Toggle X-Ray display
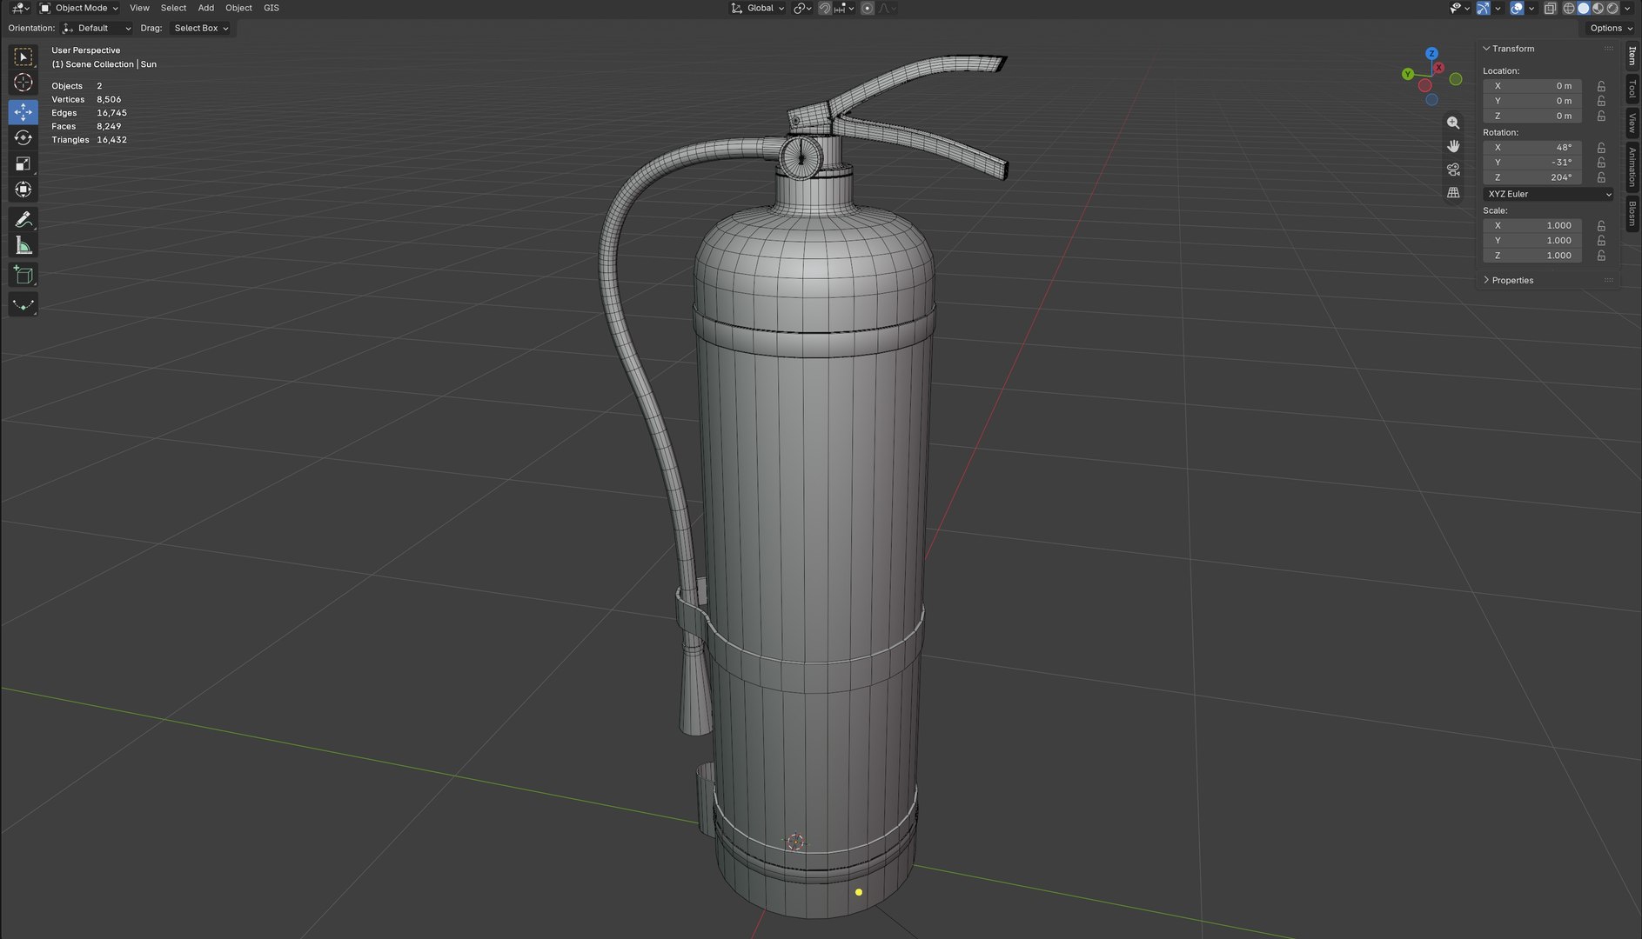 pos(1550,8)
